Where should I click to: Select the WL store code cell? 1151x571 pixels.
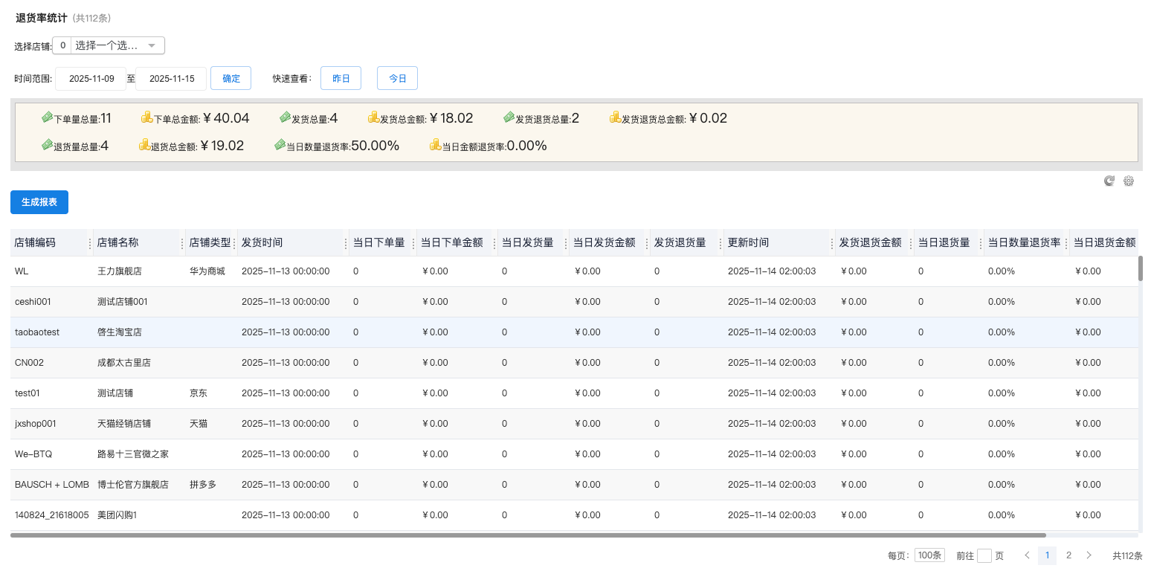pyautogui.click(x=52, y=271)
